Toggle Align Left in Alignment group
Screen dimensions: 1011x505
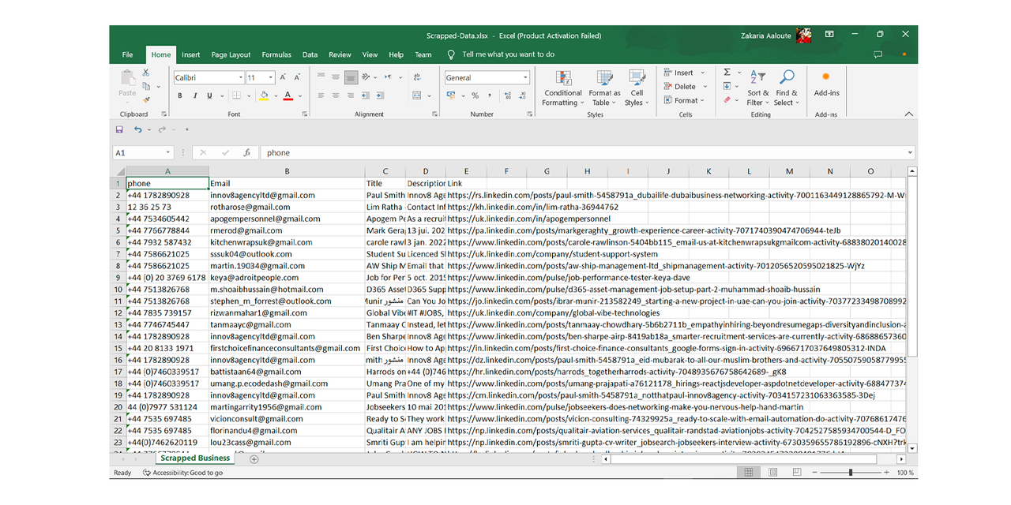pyautogui.click(x=321, y=95)
